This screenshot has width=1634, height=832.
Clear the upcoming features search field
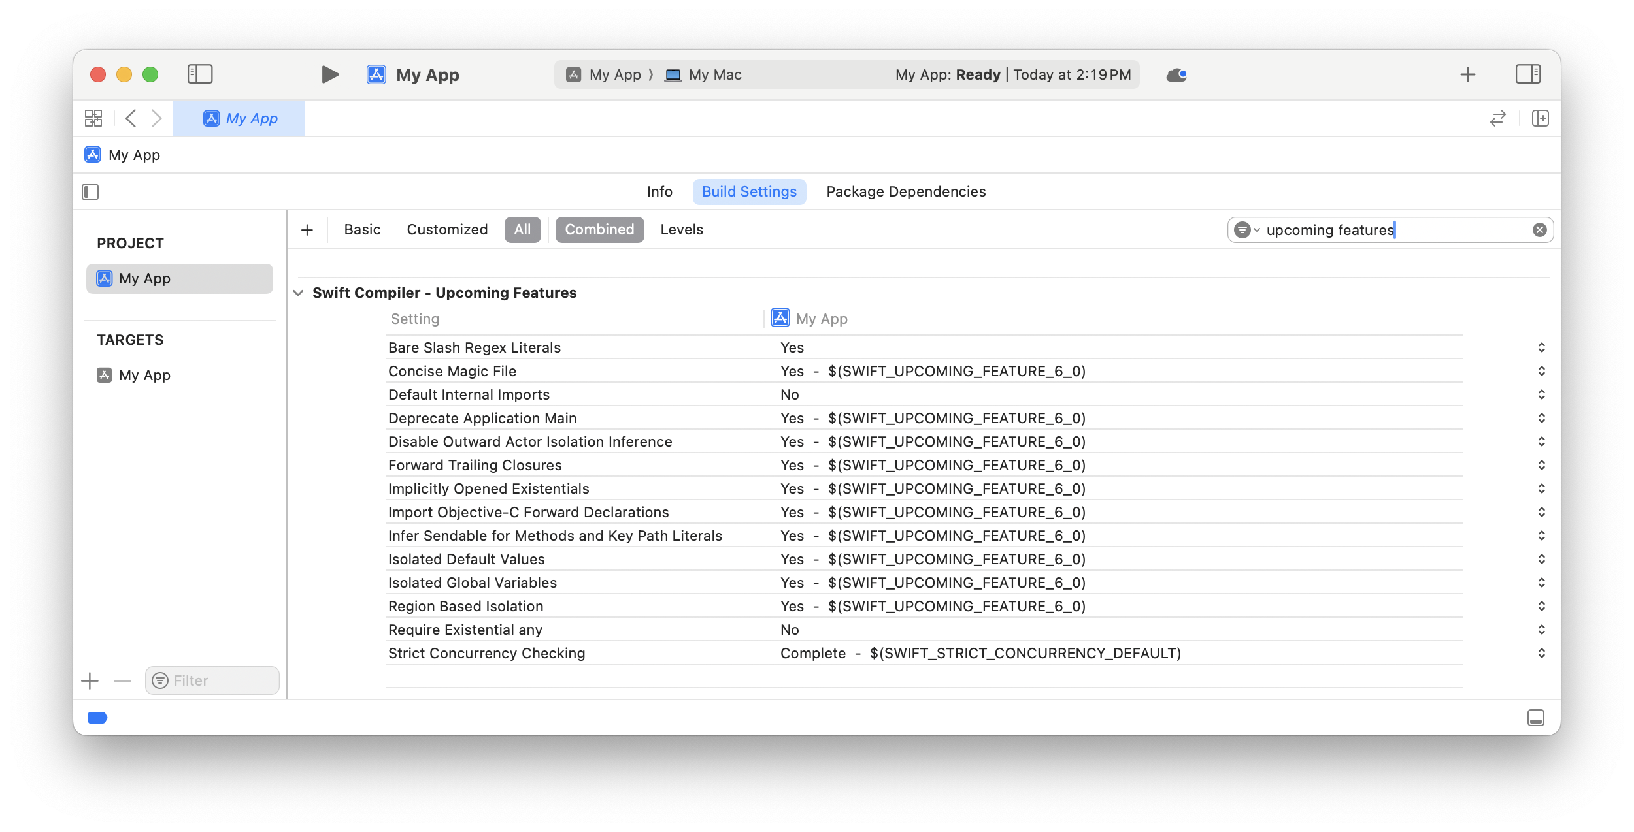click(x=1539, y=230)
